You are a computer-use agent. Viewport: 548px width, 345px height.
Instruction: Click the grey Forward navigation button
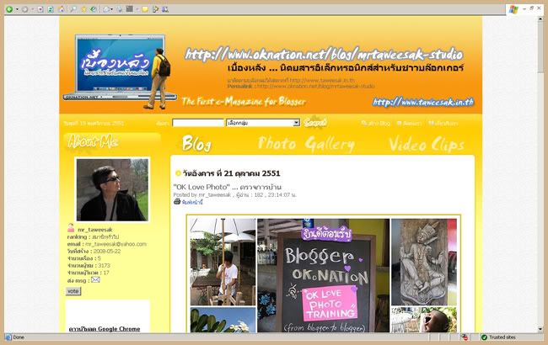click(24, 9)
